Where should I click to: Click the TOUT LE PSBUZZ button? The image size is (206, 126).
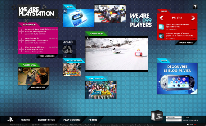[x=186, y=42]
